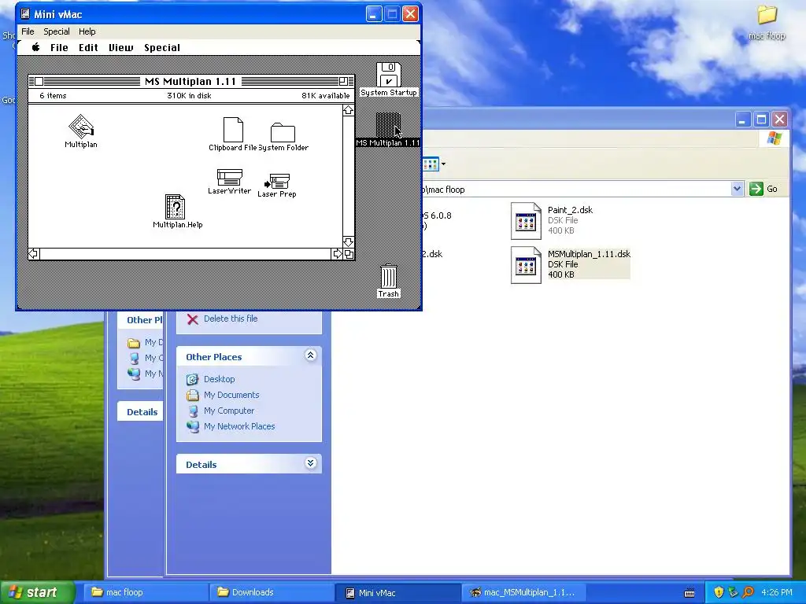Open the Mac Finder Edit menu
The image size is (806, 604).
click(x=88, y=47)
